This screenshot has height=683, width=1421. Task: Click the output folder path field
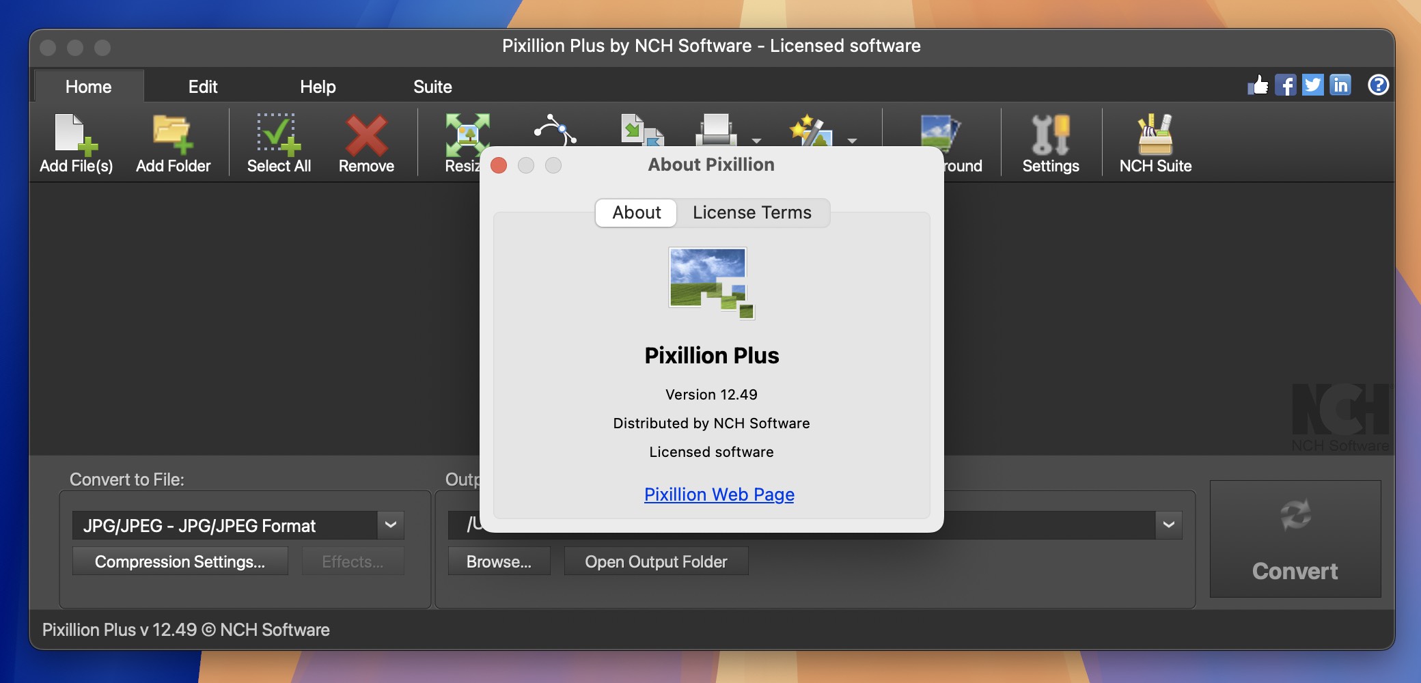click(x=801, y=525)
